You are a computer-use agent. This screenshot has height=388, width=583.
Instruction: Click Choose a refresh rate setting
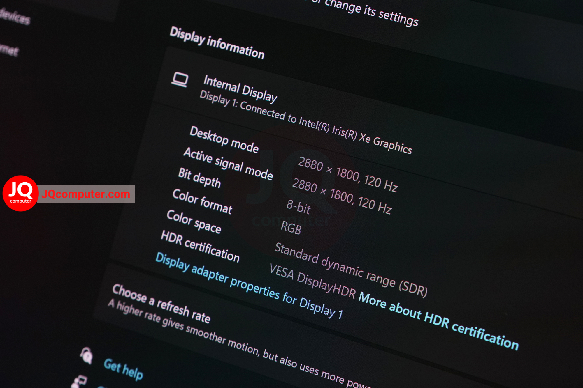tap(161, 303)
